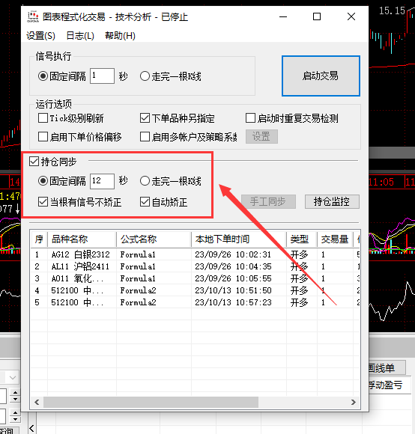Image resolution: width=415 pixels, height=434 pixels.
Task: Open the 设置(S) menu
Action: pos(40,36)
